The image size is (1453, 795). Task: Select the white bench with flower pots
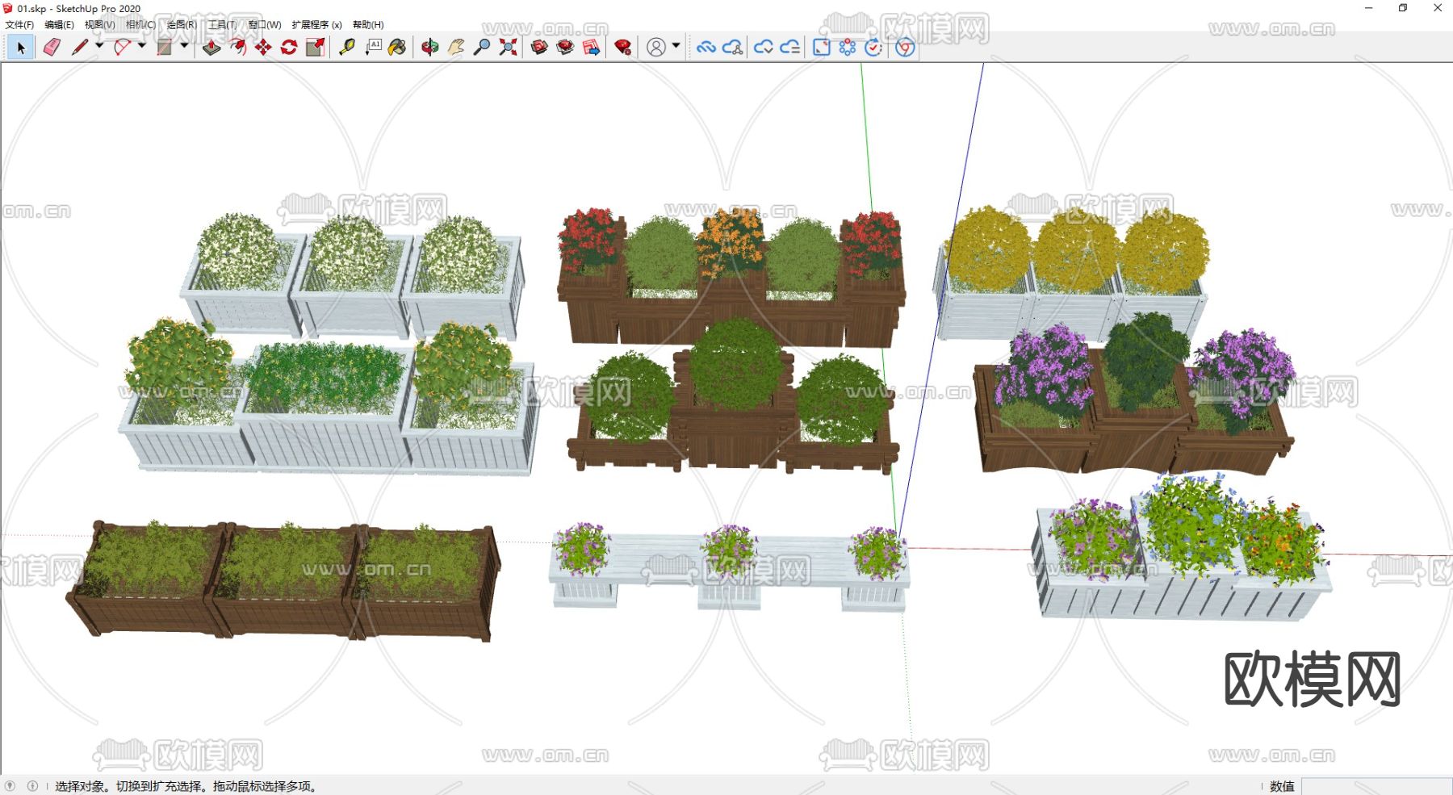coord(730,567)
